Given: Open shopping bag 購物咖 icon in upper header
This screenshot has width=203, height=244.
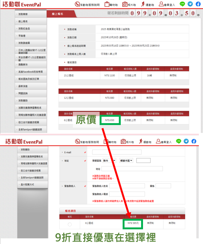Looking at the screenshot, I should pos(107,4).
